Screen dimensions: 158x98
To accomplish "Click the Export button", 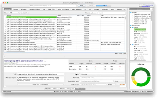I will pyautogui.click(x=25, y=13).
